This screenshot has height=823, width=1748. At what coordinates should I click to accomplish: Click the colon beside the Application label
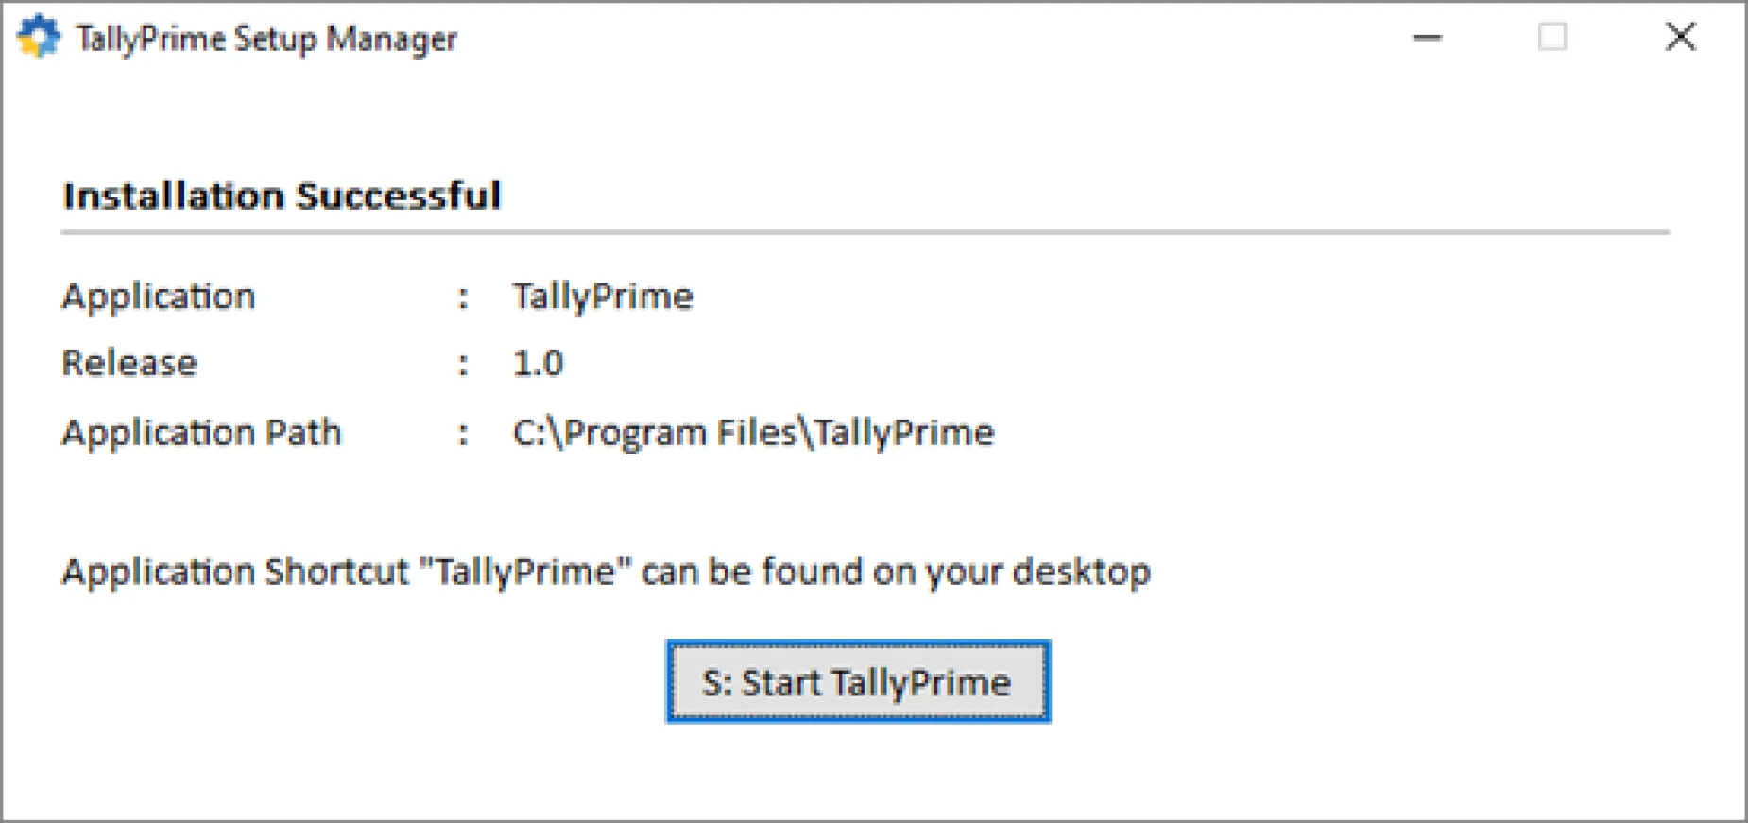click(463, 298)
